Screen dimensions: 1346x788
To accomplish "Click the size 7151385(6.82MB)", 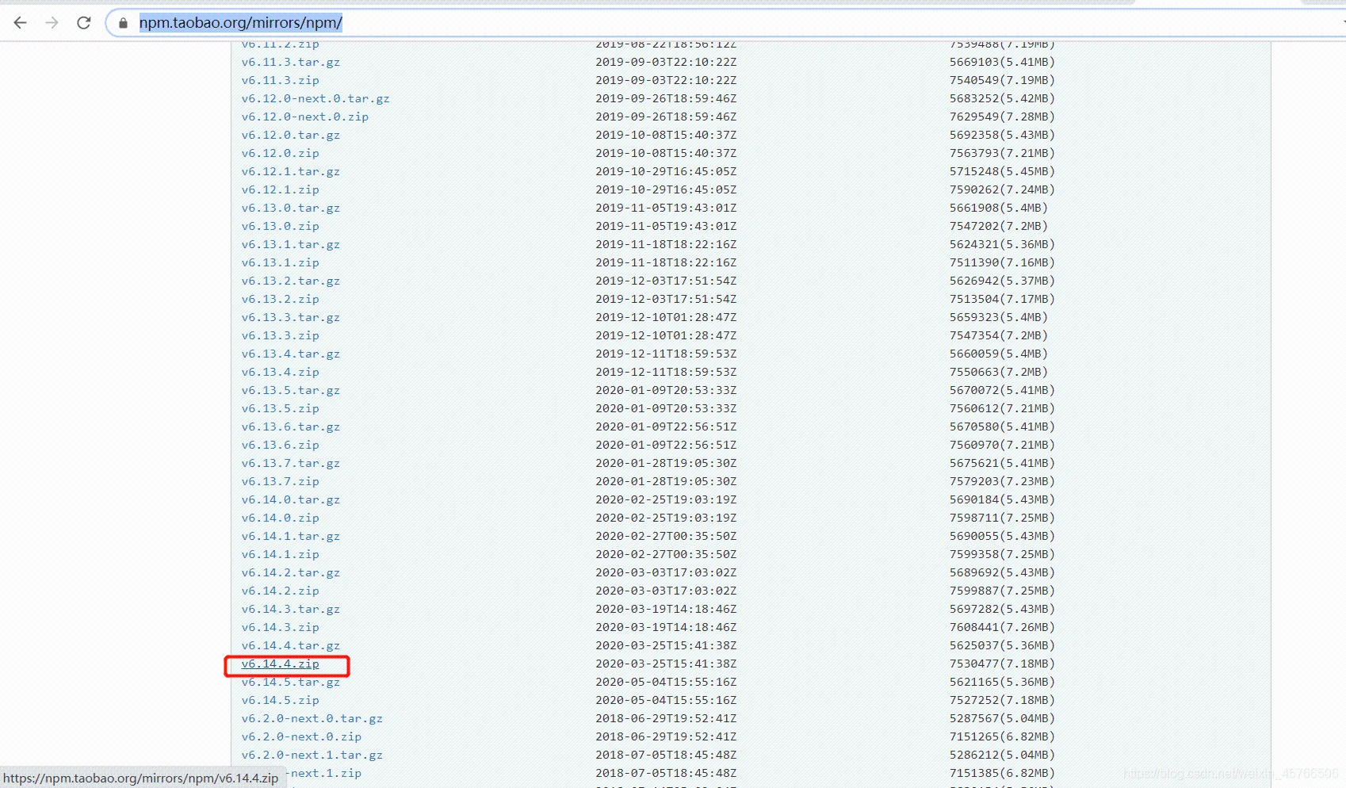I will (x=1002, y=774).
